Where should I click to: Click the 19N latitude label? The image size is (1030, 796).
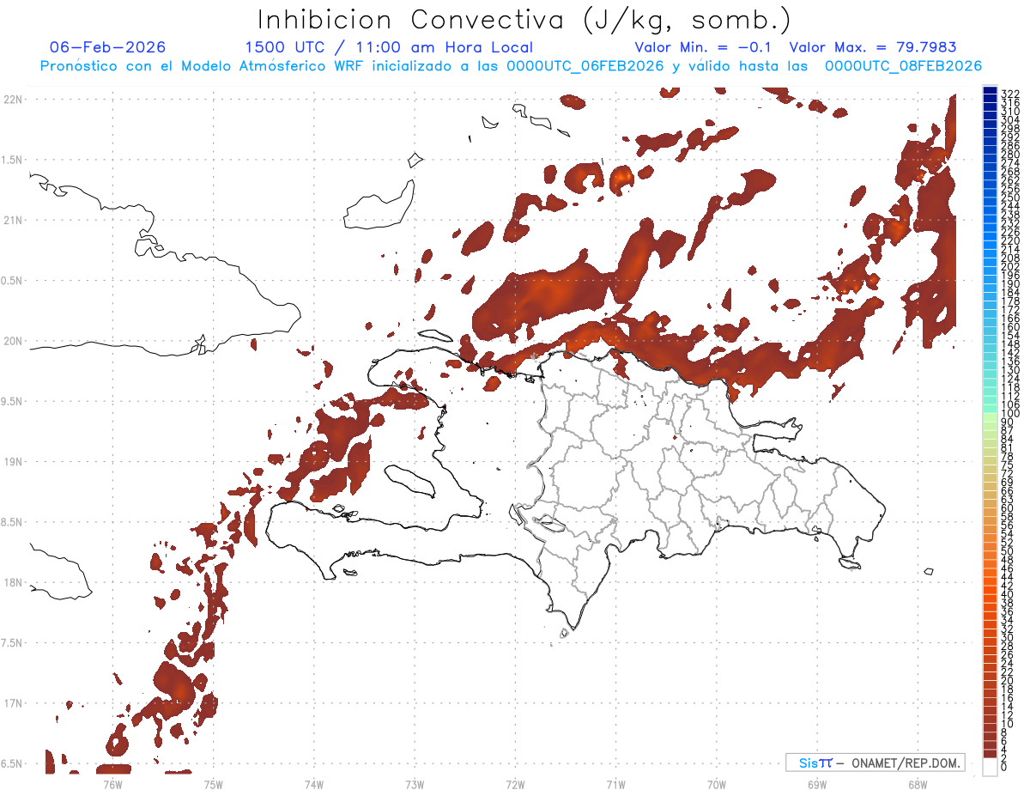pos(12,462)
